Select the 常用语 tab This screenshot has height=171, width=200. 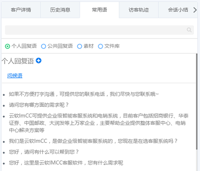tap(99, 10)
